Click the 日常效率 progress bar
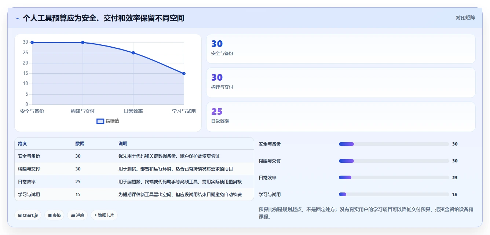 point(394,178)
